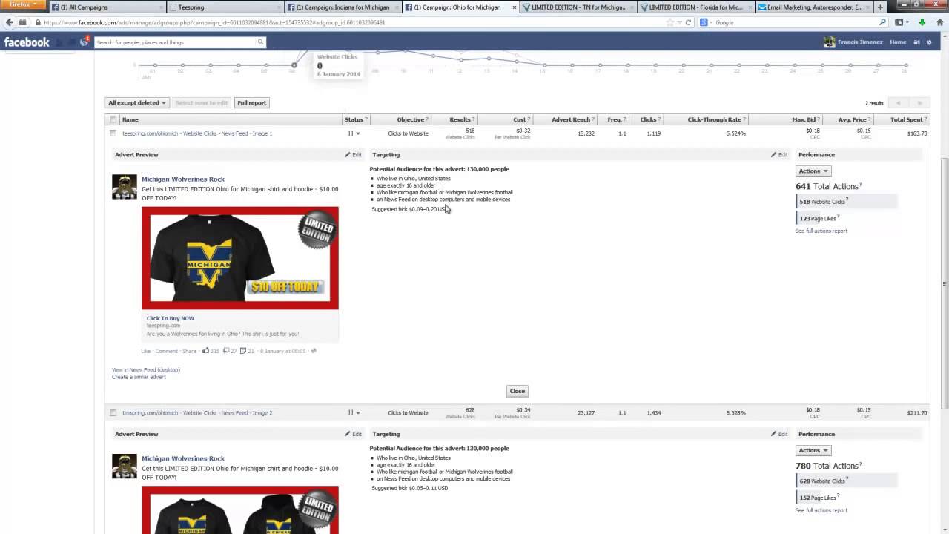Screen dimensions: 949x534
Task: Click Create a similar advert link
Action: (x=139, y=377)
